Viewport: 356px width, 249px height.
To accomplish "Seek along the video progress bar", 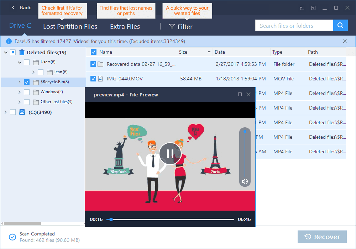I will click(x=170, y=219).
